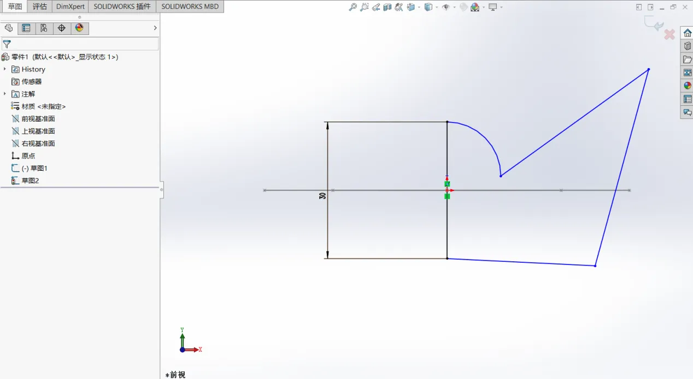Click the View Settings monitor icon

493,7
